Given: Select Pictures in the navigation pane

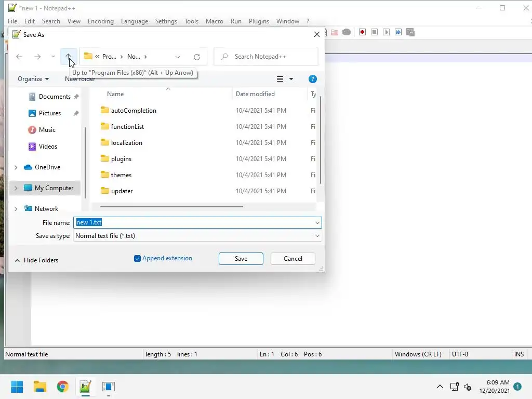Looking at the screenshot, I should (x=49, y=113).
